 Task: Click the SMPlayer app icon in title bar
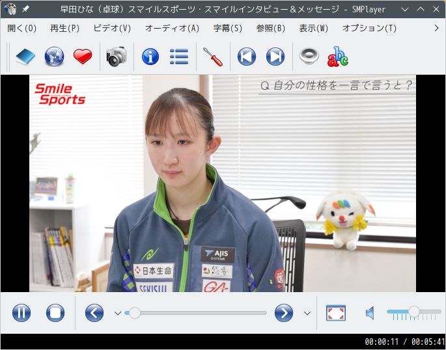click(10, 9)
